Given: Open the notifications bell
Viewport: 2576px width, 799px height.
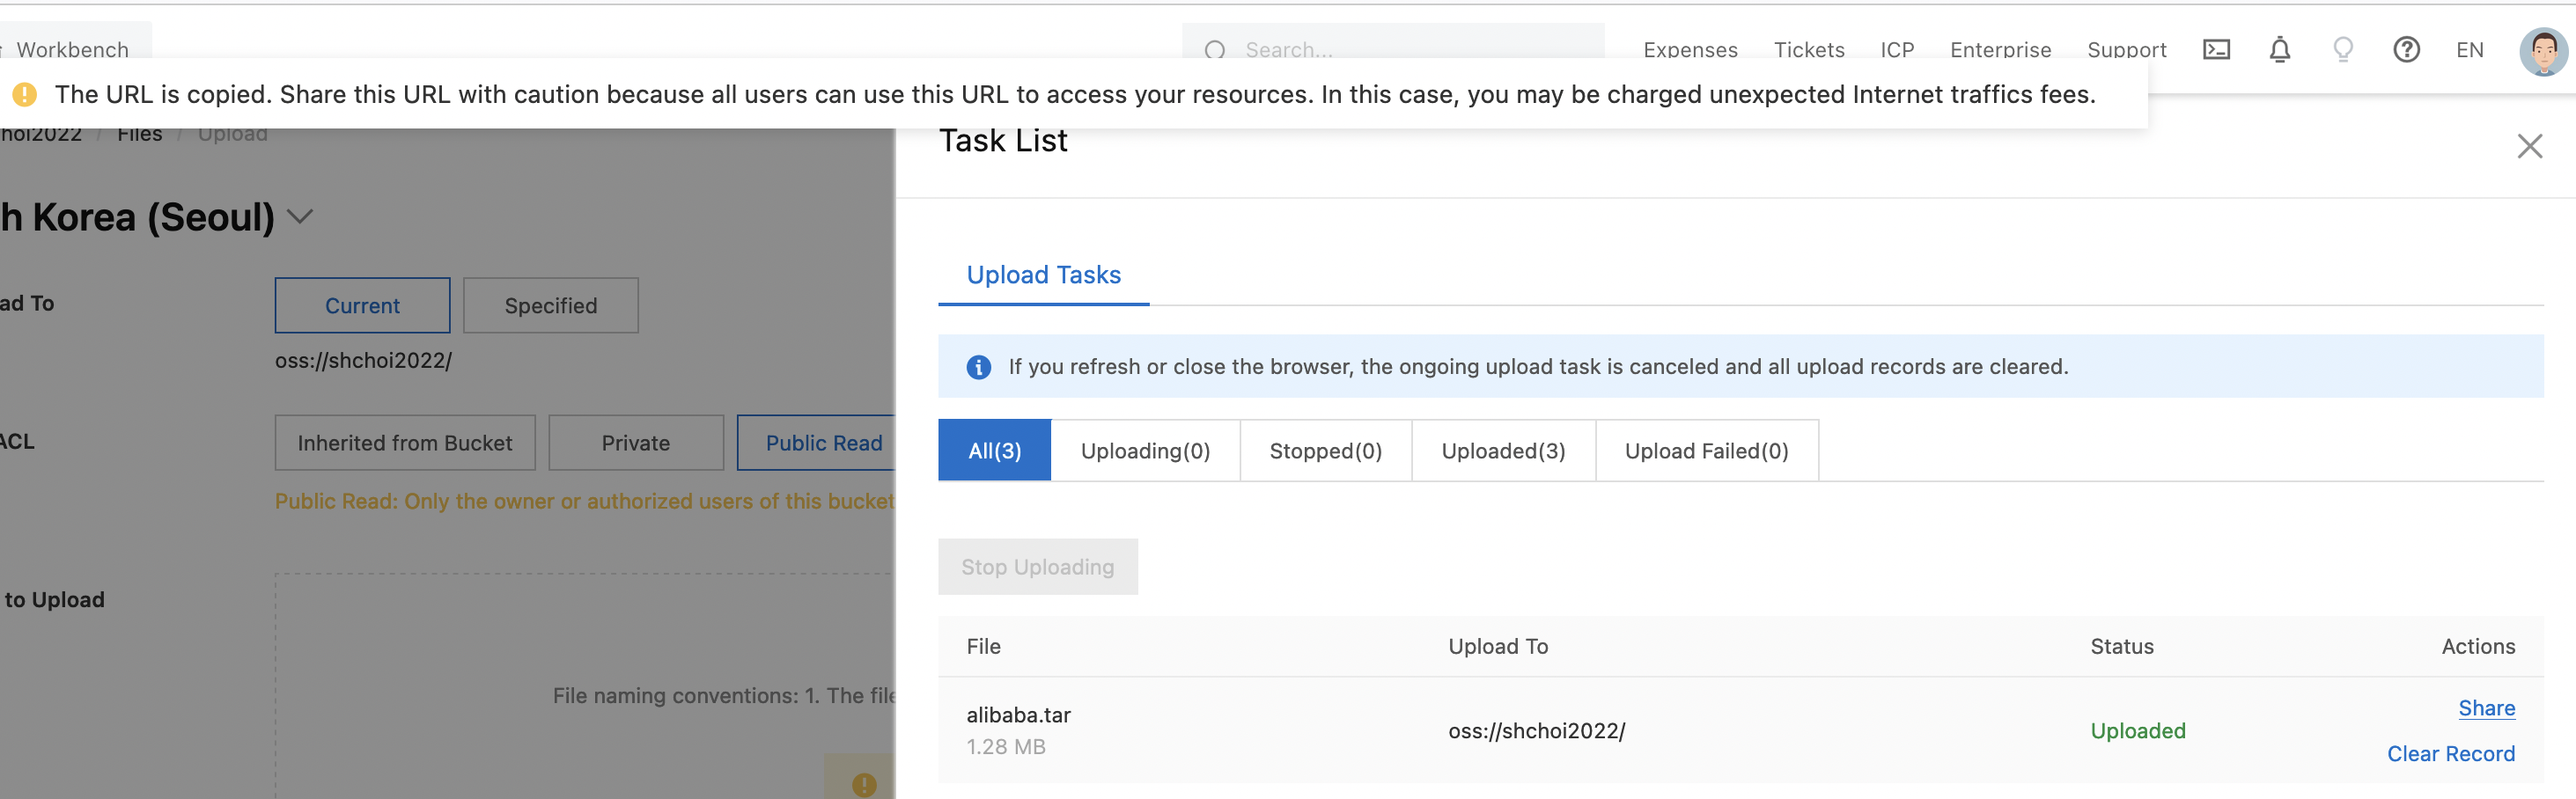Looking at the screenshot, I should [x=2279, y=49].
